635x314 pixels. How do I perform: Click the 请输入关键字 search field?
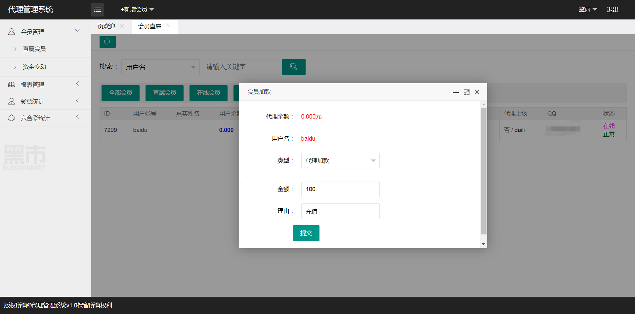(x=241, y=67)
